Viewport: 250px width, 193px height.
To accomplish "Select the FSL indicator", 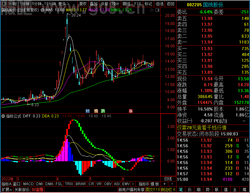I will [x=59, y=184].
